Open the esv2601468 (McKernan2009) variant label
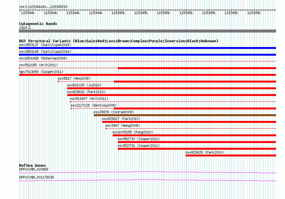Viewport: 285px width, 199px height. click(x=43, y=58)
